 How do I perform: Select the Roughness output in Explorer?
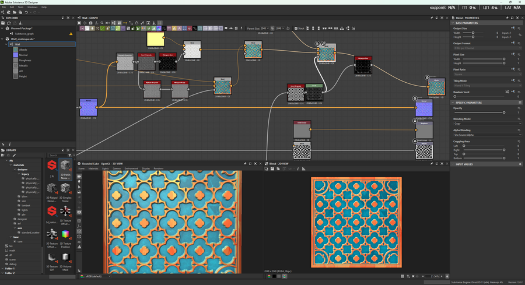click(x=24, y=60)
